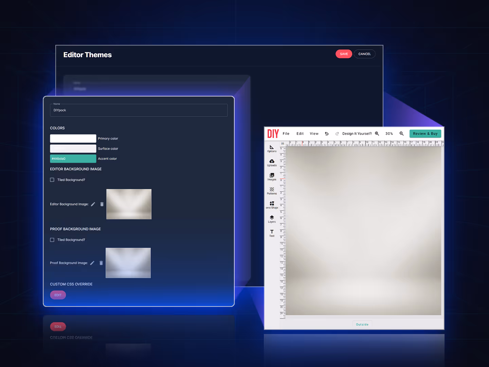Viewport: 489px width, 367px height.
Task: Open the File menu
Action: click(x=286, y=134)
